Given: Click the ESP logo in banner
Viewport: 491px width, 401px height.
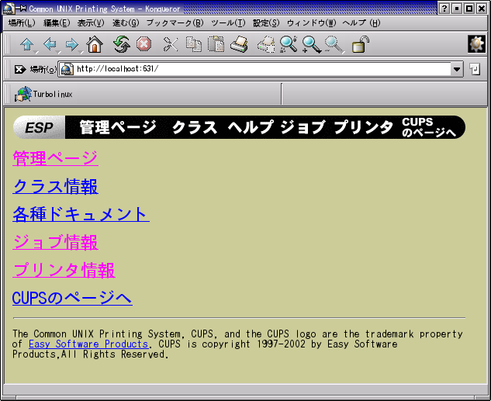Looking at the screenshot, I should [39, 127].
